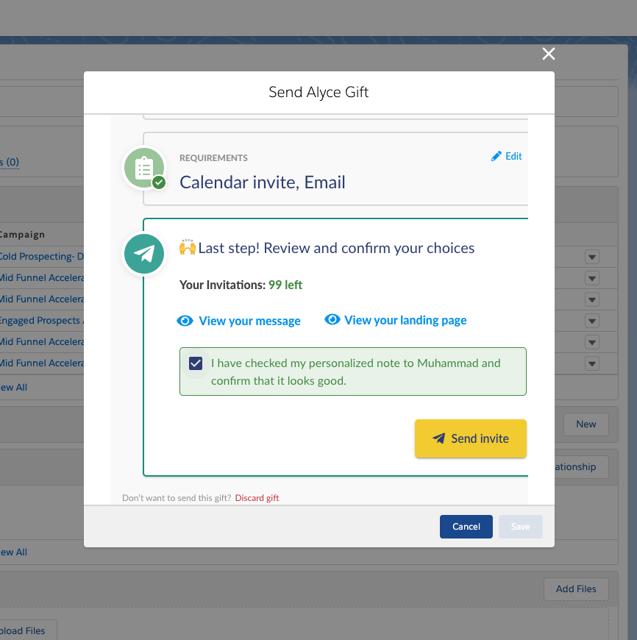Click the Add Files button
637x640 pixels.
click(x=576, y=589)
